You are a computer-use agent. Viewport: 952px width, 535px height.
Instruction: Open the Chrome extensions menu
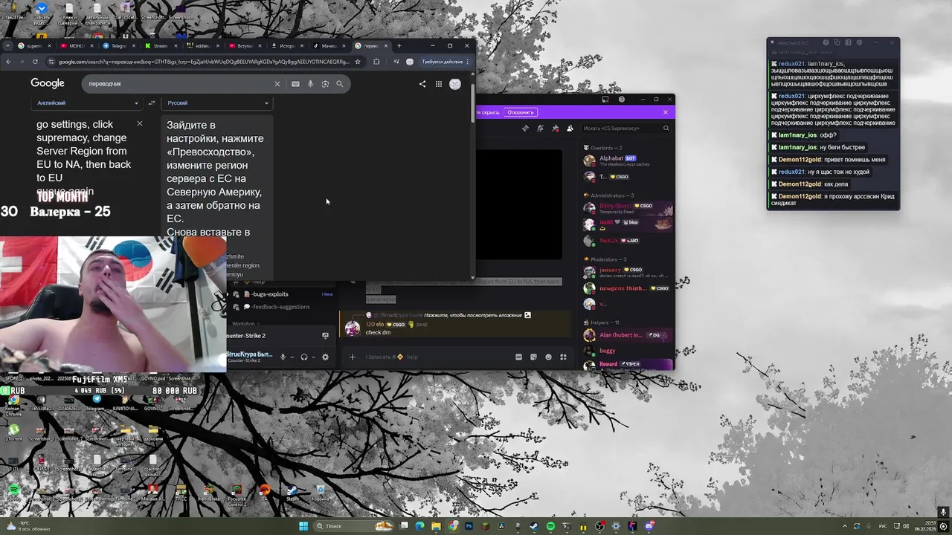coord(376,62)
